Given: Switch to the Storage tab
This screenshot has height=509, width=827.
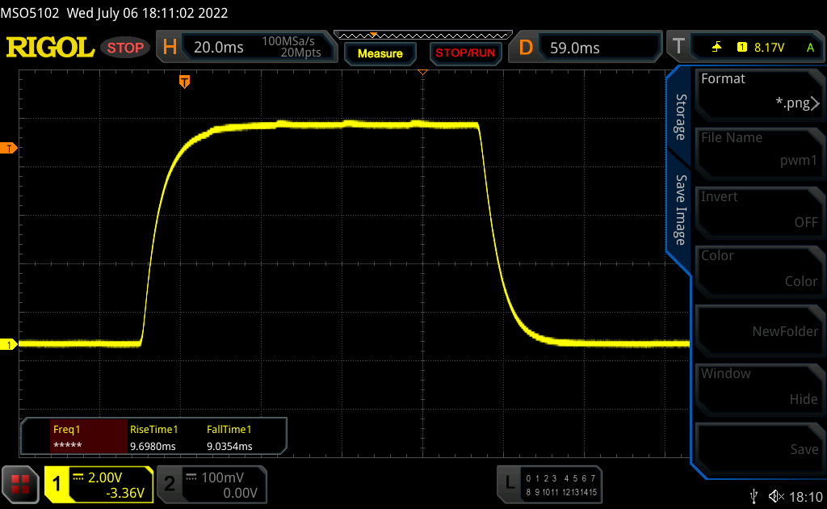Looking at the screenshot, I should (x=681, y=117).
